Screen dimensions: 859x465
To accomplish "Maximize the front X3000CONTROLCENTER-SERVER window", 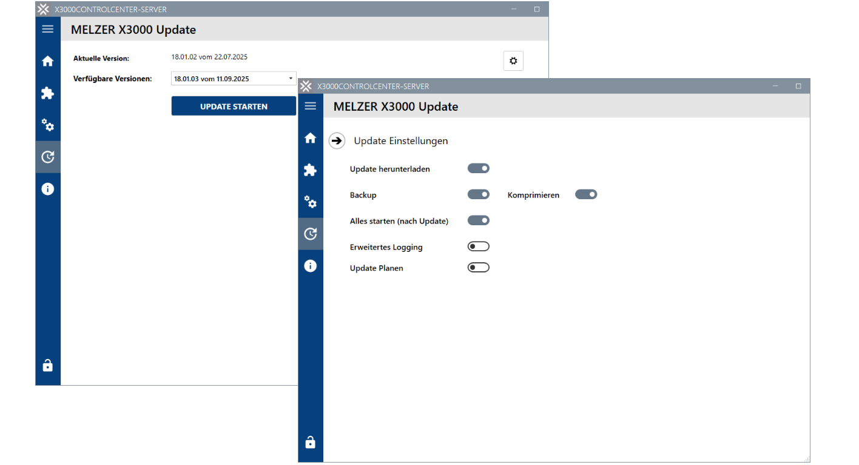I will point(798,86).
